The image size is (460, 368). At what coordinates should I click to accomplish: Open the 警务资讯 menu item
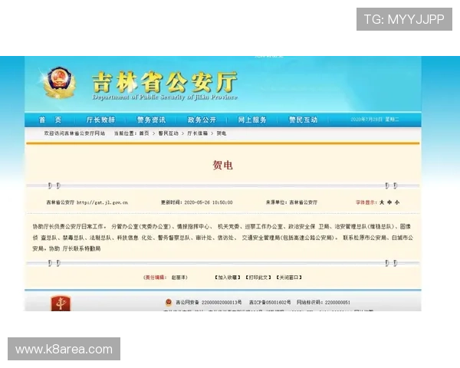coord(151,120)
